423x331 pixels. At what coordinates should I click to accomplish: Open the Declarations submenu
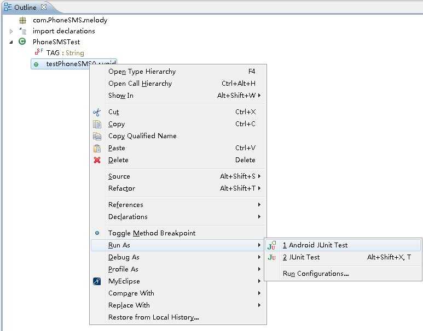tap(178, 217)
